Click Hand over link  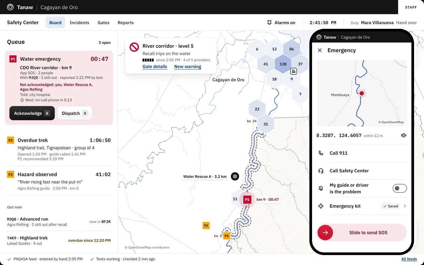coord(406,23)
